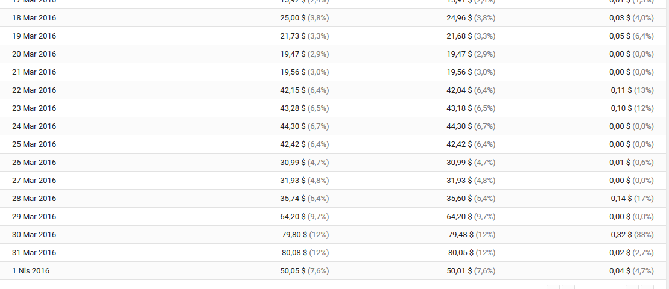
Task: Select the 35,60 $ (5,4%) amount
Action: tap(471, 199)
